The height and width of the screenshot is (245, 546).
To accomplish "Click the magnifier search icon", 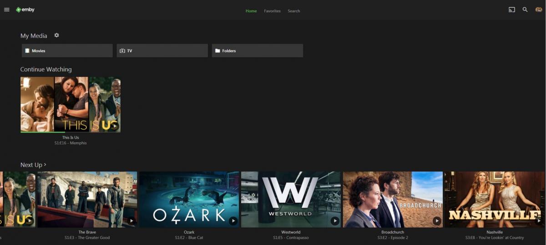I will tap(525, 10).
